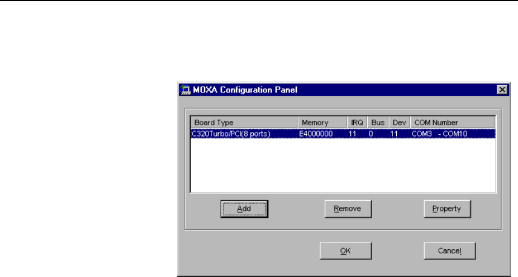The height and width of the screenshot is (277, 518).
Task: Click the Add button
Action: pyautogui.click(x=244, y=209)
